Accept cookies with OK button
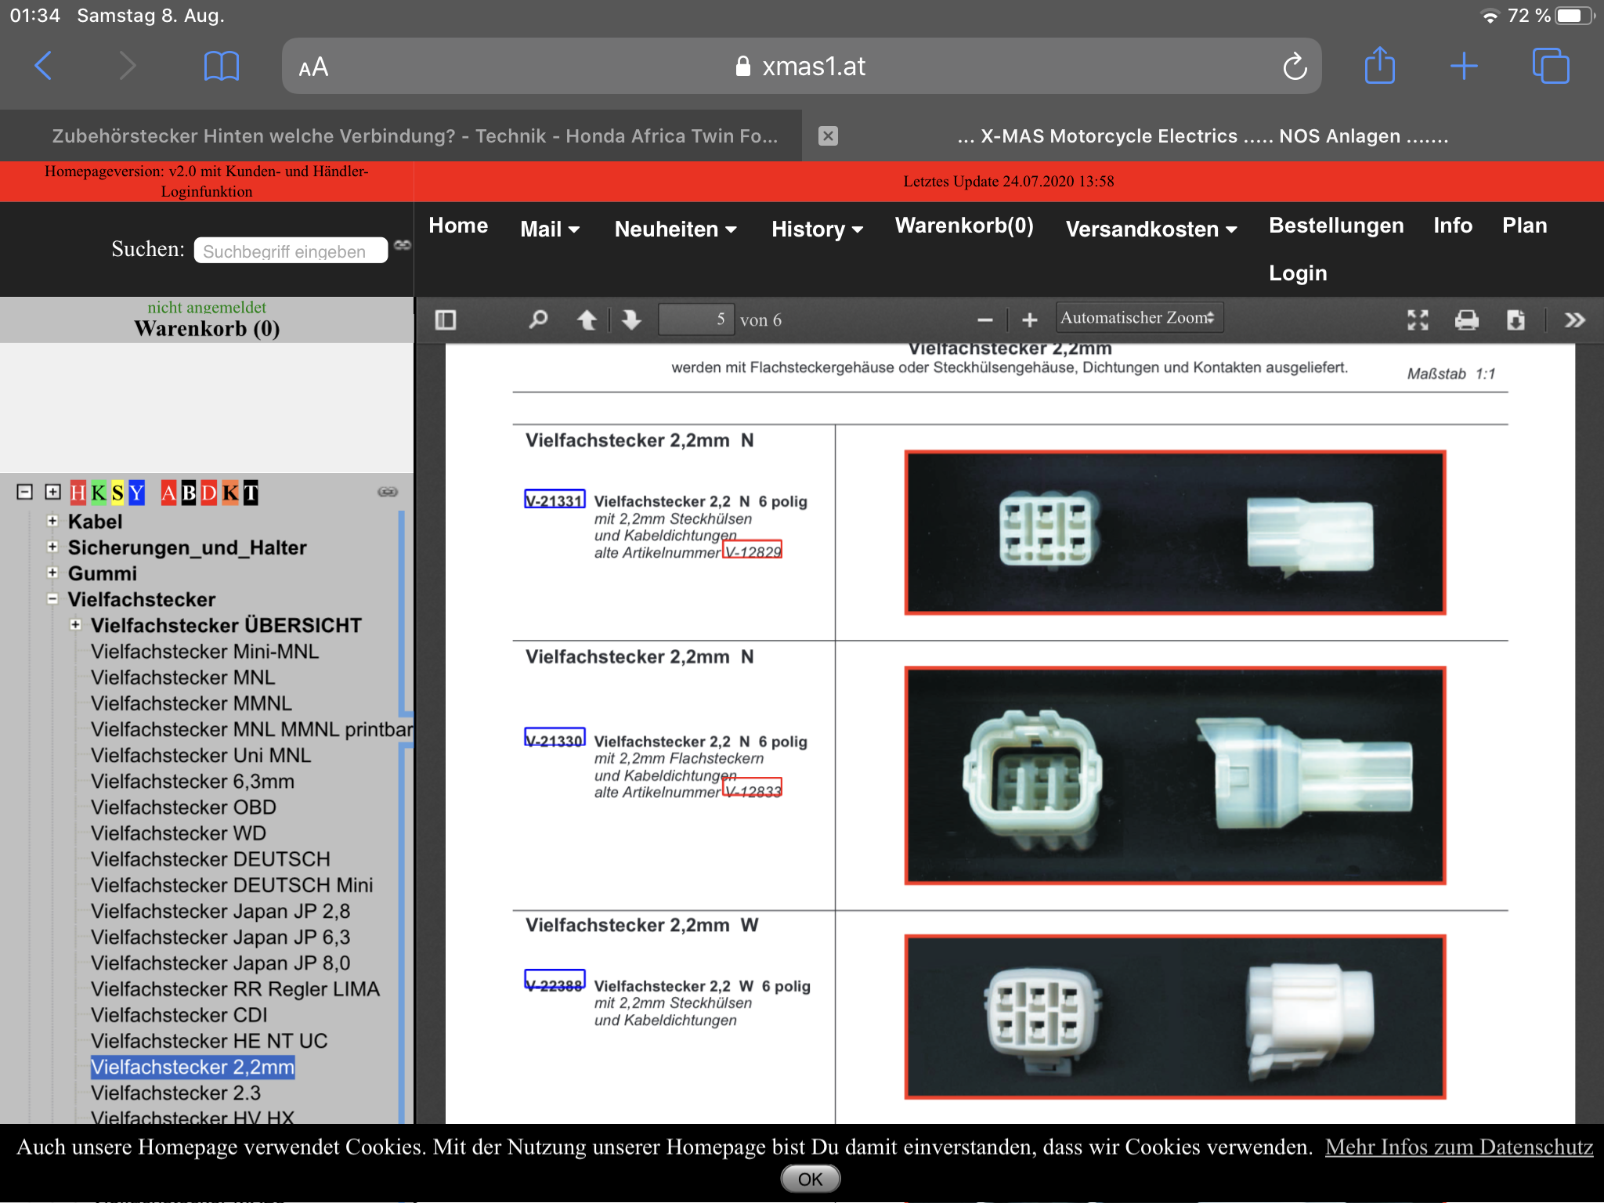This screenshot has height=1203, width=1604. 810,1179
